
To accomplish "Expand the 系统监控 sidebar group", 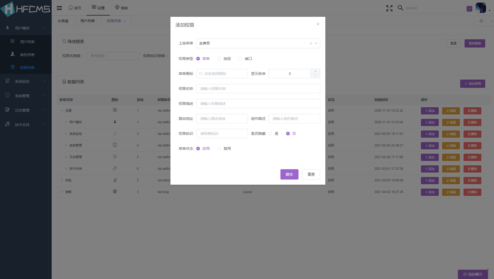I will click(x=26, y=81).
